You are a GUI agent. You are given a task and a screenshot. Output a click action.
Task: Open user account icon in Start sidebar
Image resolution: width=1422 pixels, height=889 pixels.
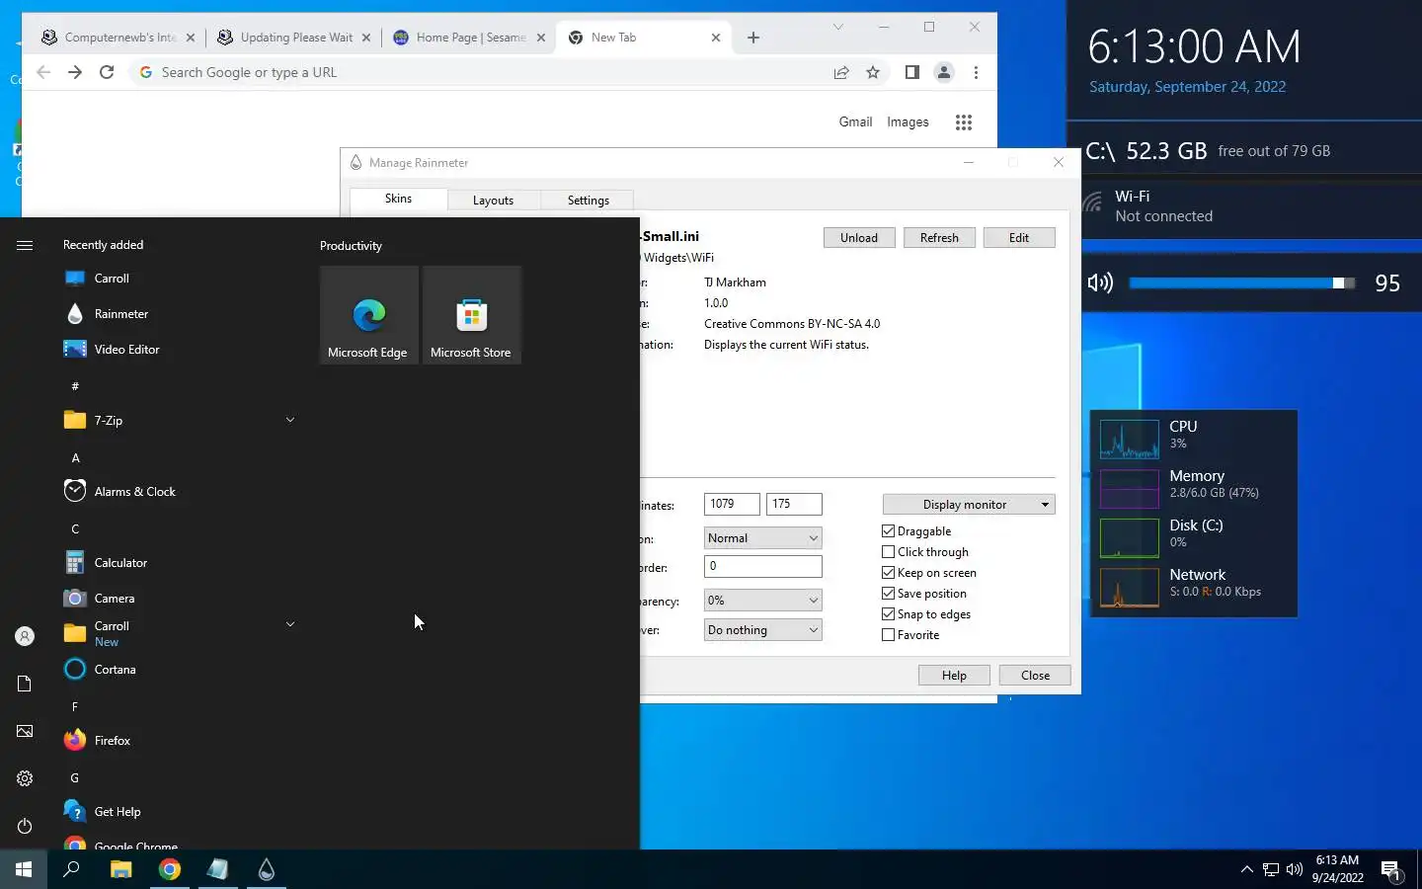[25, 636]
